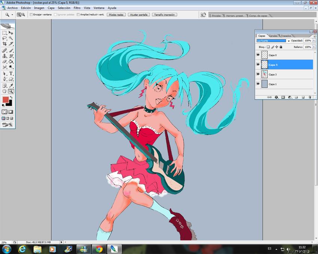This screenshot has width=318, height=254.
Task: Select the Smudge tool
Action: [x=4, y=67]
